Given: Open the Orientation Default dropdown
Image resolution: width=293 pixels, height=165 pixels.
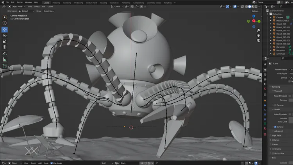Looking at the screenshot, I should point(26,11).
